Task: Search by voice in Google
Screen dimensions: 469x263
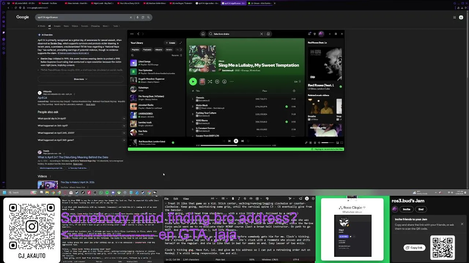Action: [x=137, y=17]
